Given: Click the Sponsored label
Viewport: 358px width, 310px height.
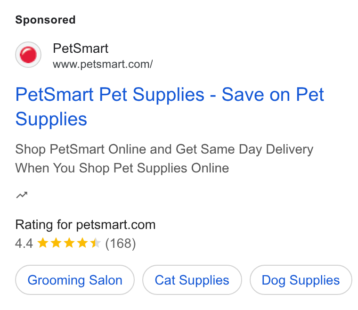Looking at the screenshot, I should pyautogui.click(x=45, y=20).
